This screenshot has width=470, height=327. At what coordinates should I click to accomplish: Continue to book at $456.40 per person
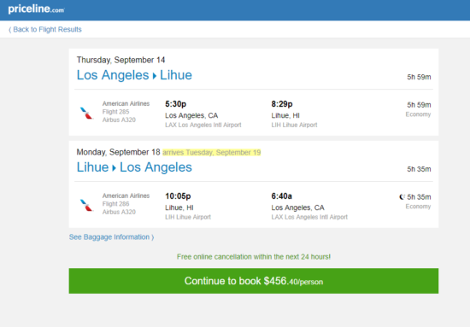254,281
